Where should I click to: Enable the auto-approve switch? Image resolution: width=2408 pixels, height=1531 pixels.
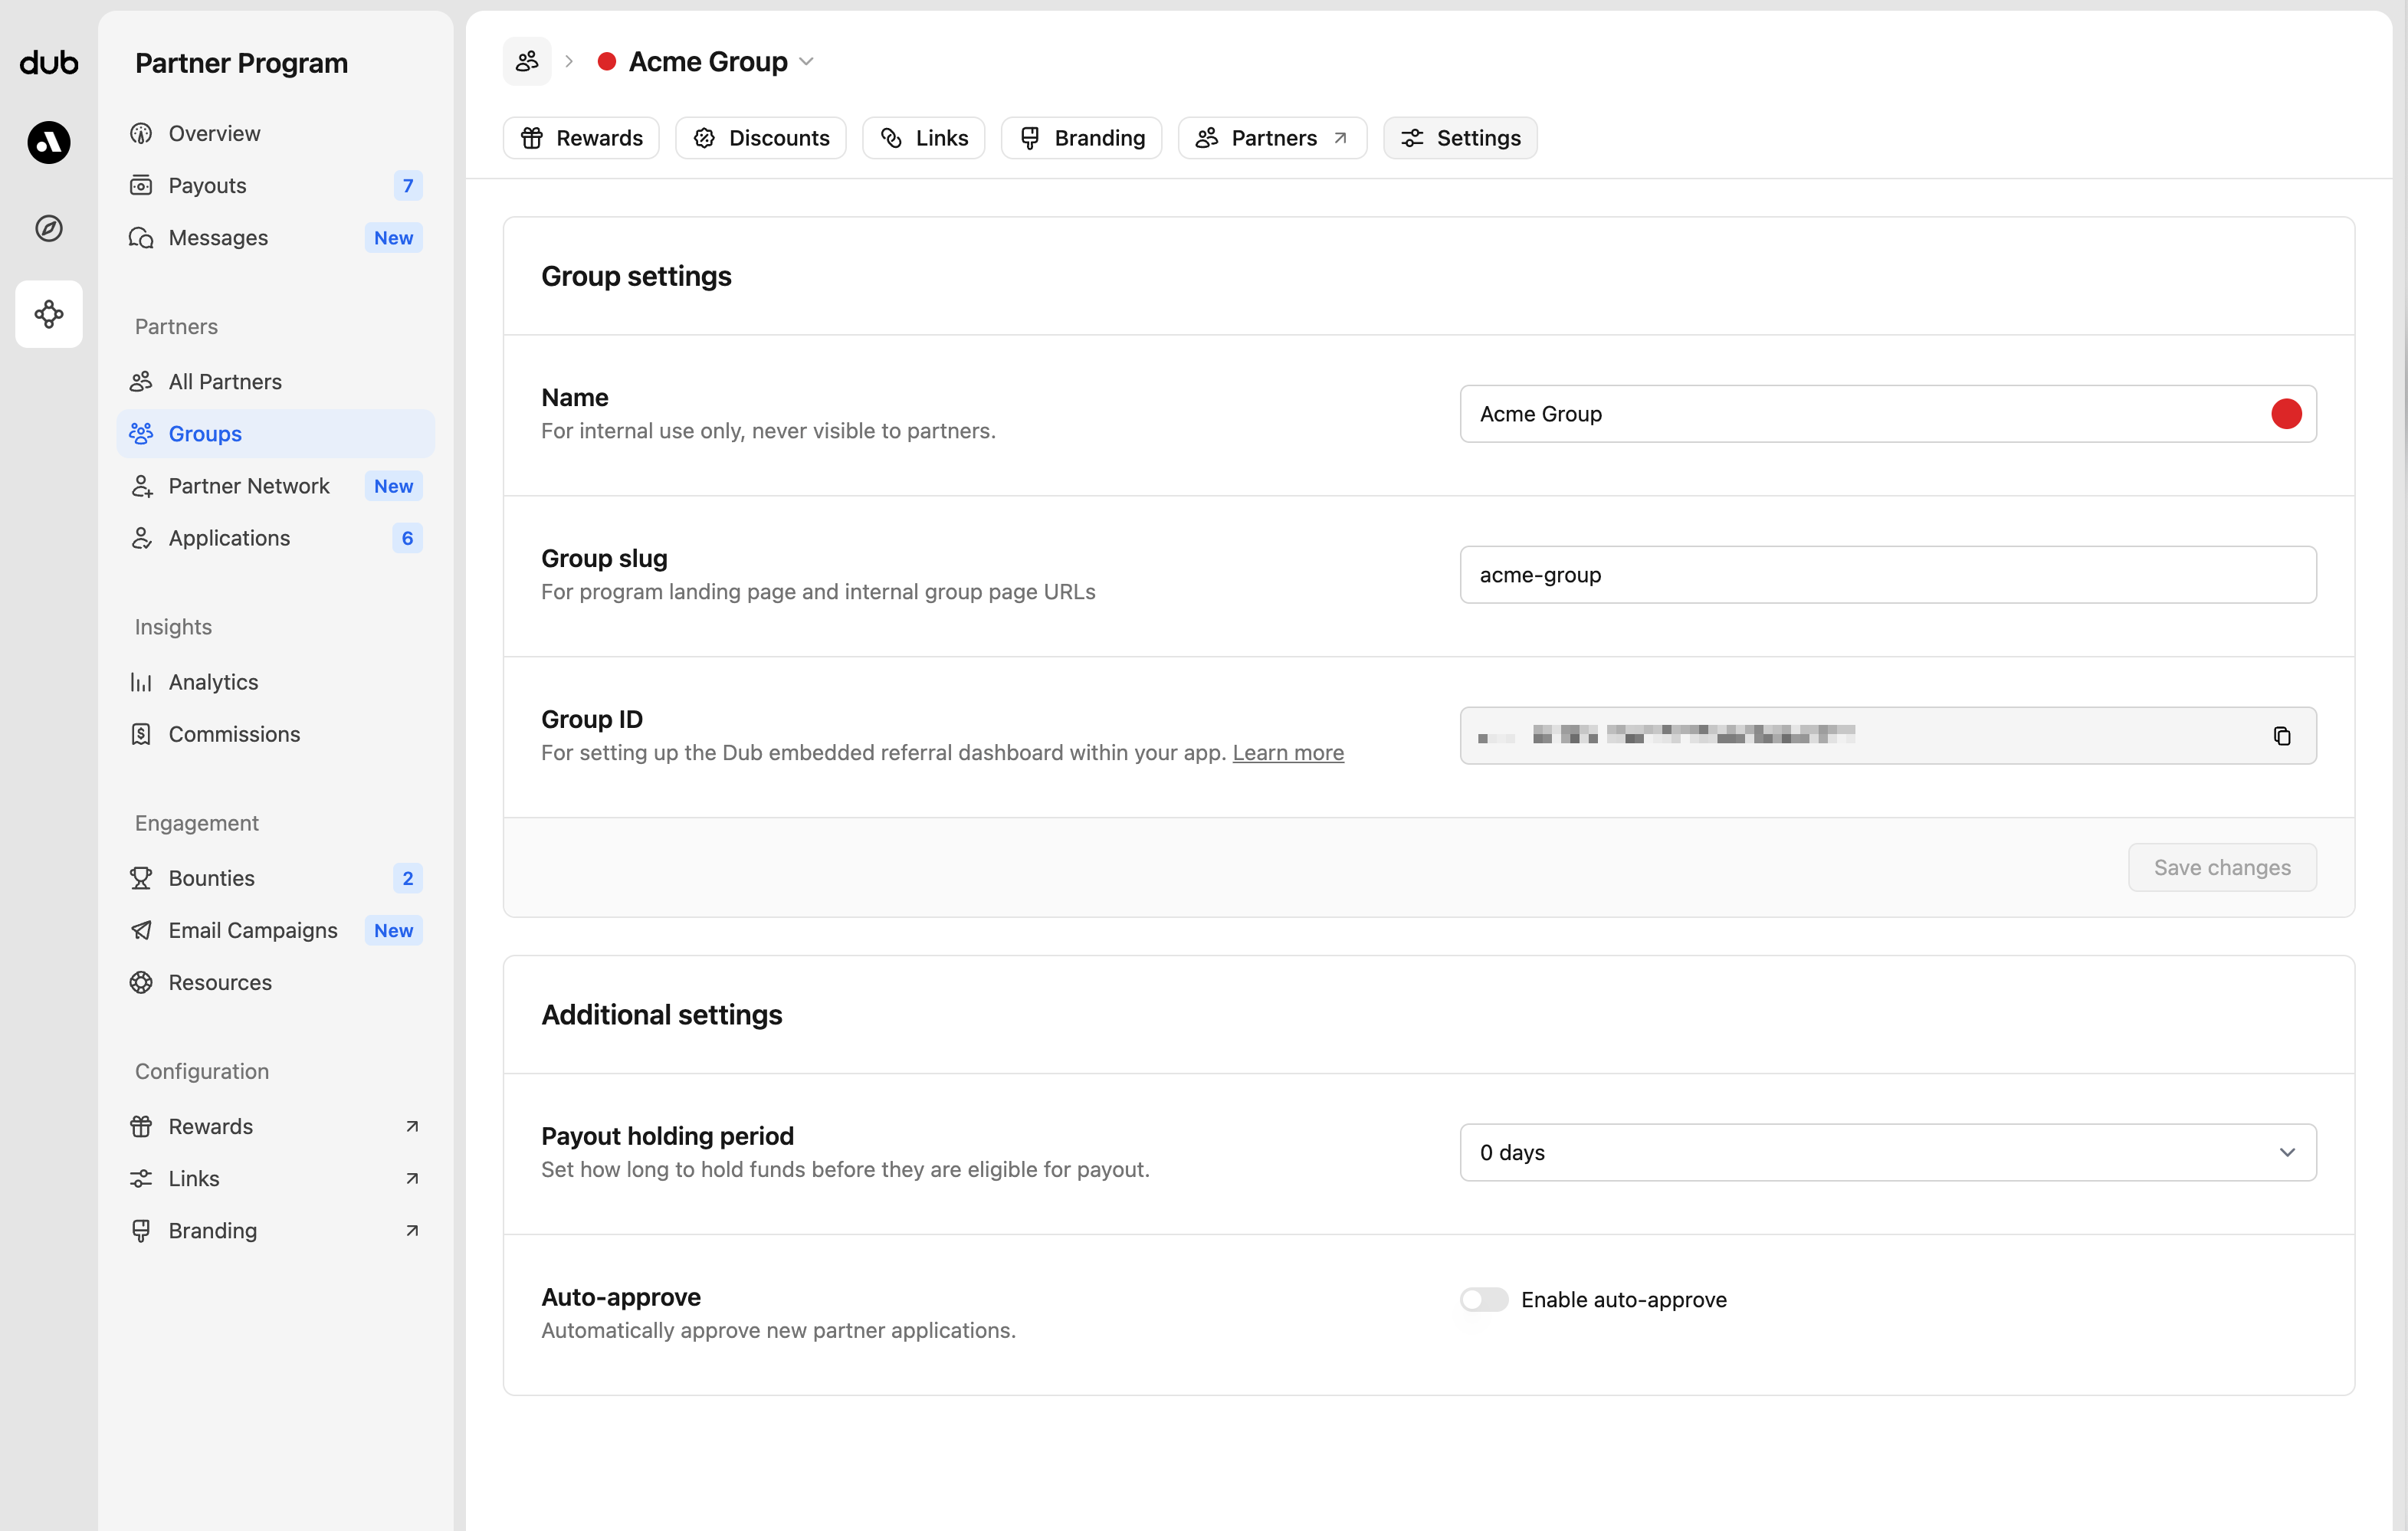1483,1299
